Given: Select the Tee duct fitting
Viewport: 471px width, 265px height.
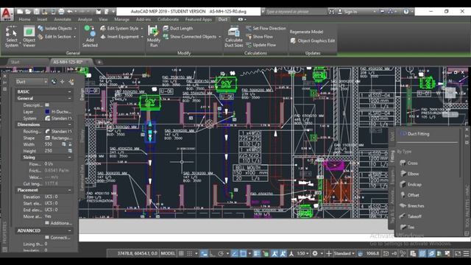Looking at the screenshot, I should (x=407, y=227).
